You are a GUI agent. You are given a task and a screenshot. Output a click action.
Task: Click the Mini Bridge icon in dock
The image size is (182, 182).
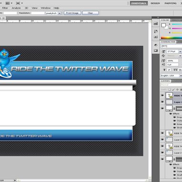click(x=156, y=23)
